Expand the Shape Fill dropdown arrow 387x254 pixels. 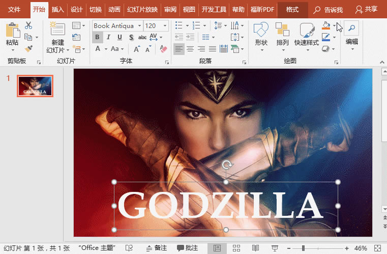(x=334, y=25)
